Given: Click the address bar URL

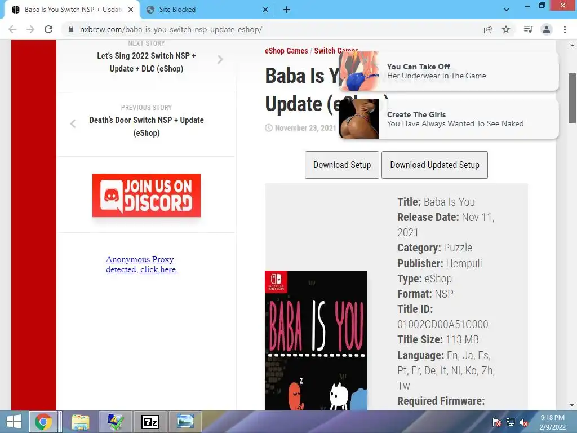Looking at the screenshot, I should (171, 29).
